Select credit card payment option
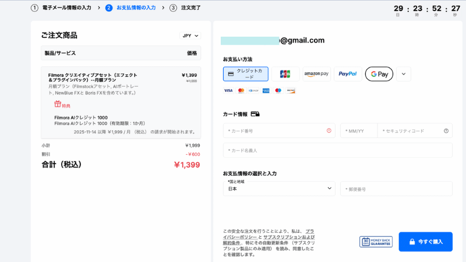The image size is (466, 262). [246, 74]
